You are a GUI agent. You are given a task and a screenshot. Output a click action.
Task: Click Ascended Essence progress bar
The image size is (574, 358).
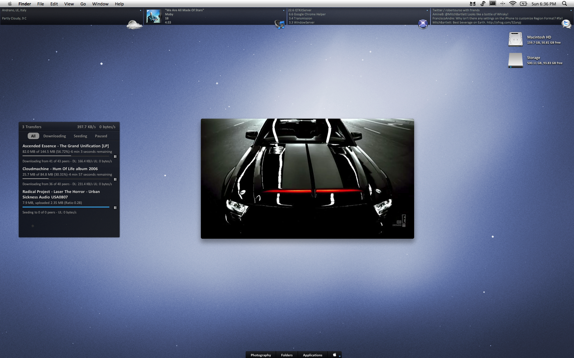pyautogui.click(x=66, y=156)
